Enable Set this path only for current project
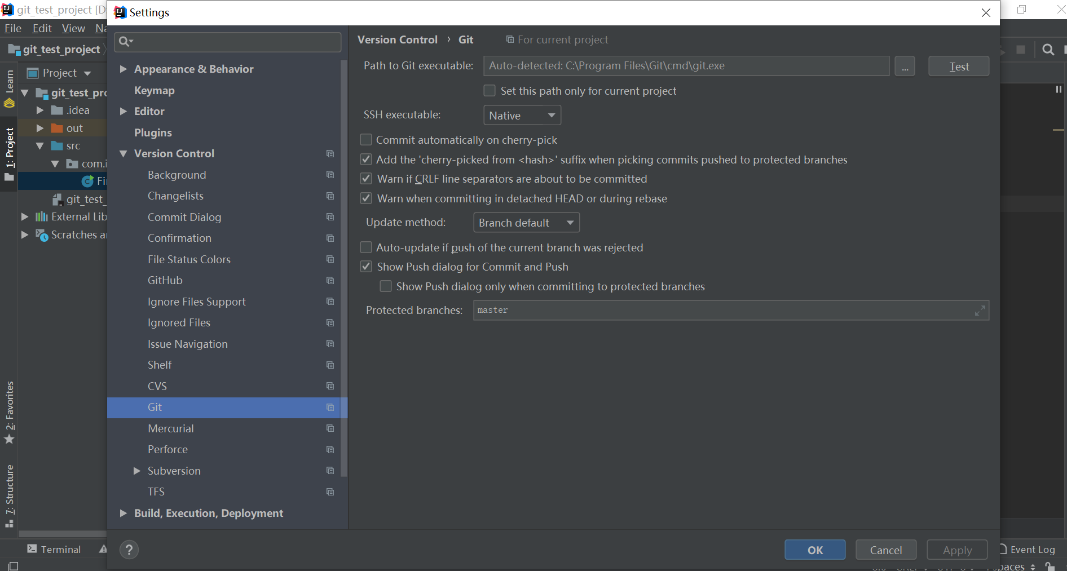 (x=490, y=91)
